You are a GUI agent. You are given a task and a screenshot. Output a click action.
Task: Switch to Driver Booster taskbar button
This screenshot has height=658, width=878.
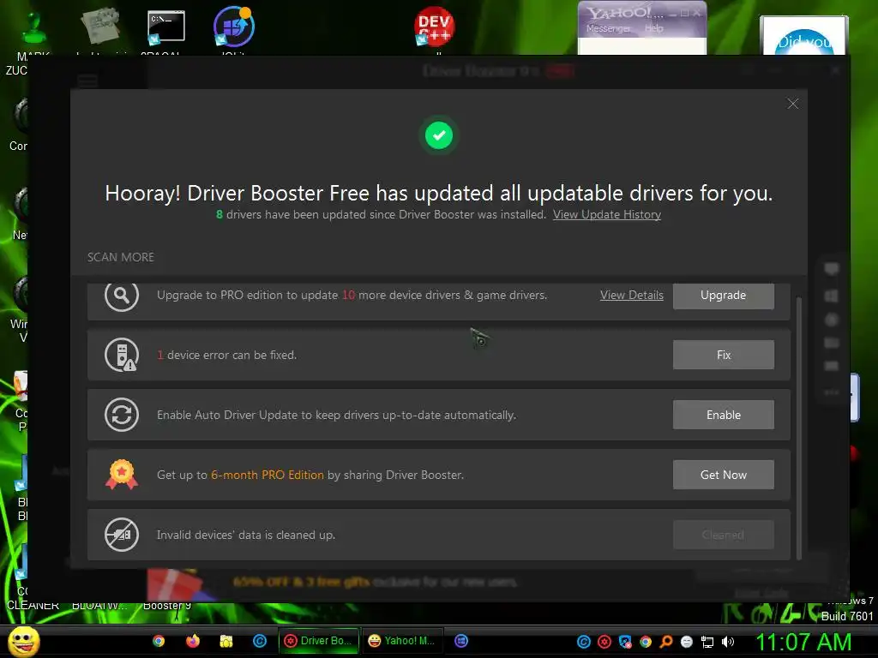(x=319, y=641)
